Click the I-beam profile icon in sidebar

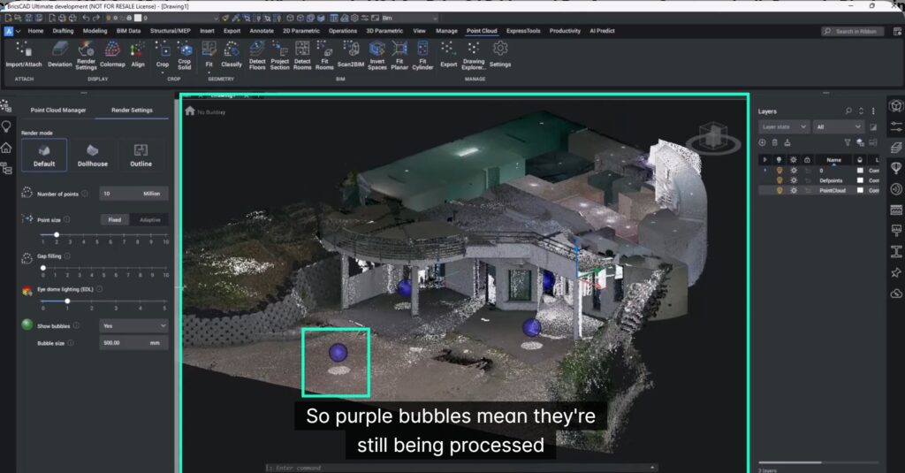coord(896,251)
